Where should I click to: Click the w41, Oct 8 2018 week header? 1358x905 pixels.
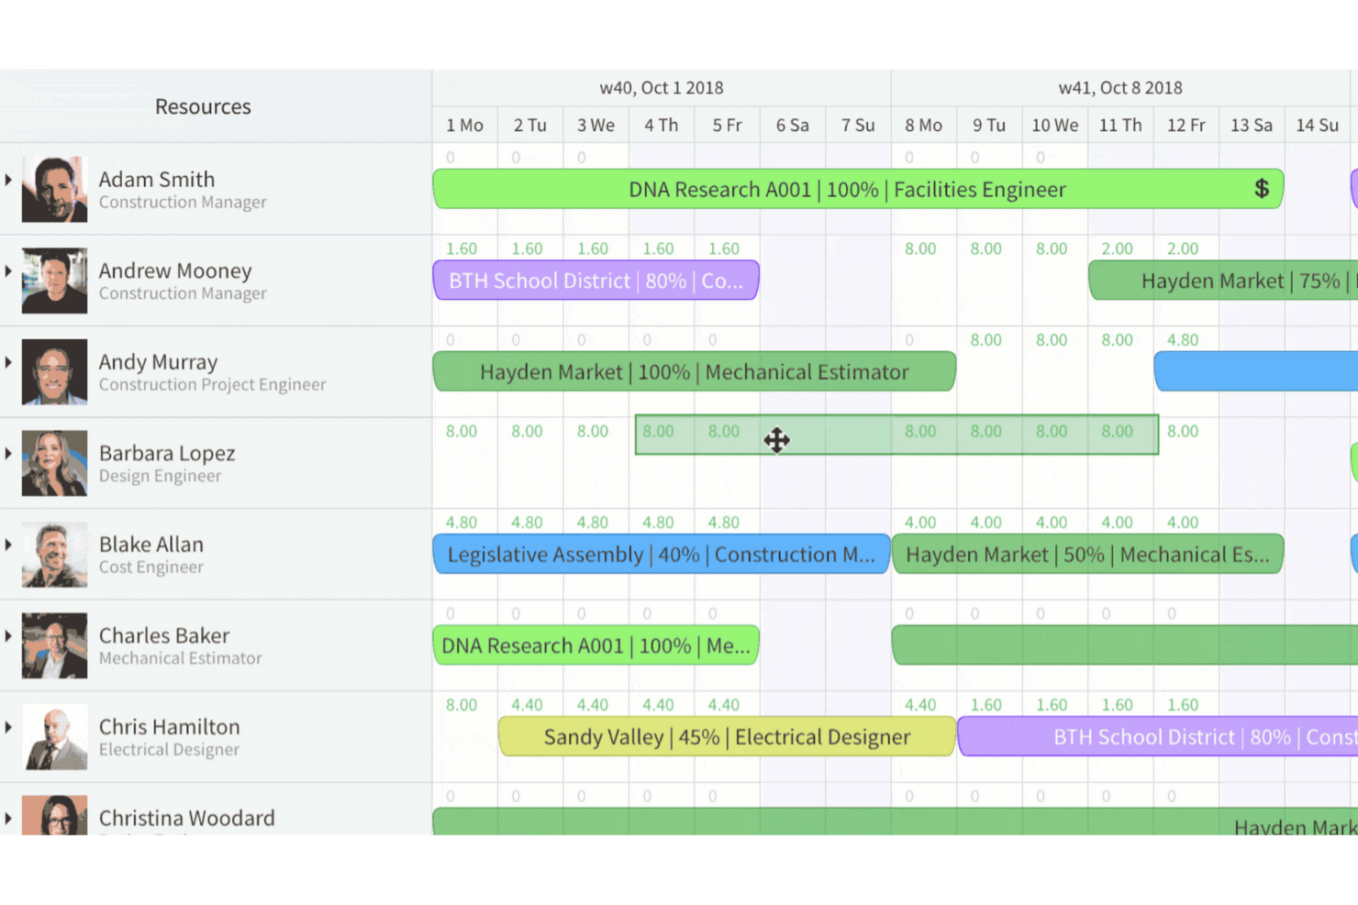pyautogui.click(x=1120, y=87)
